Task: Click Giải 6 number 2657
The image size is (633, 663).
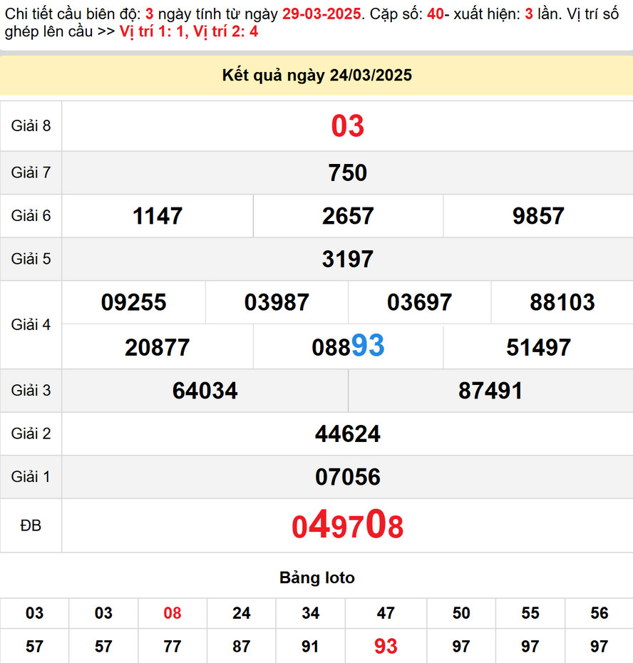Action: click(347, 216)
